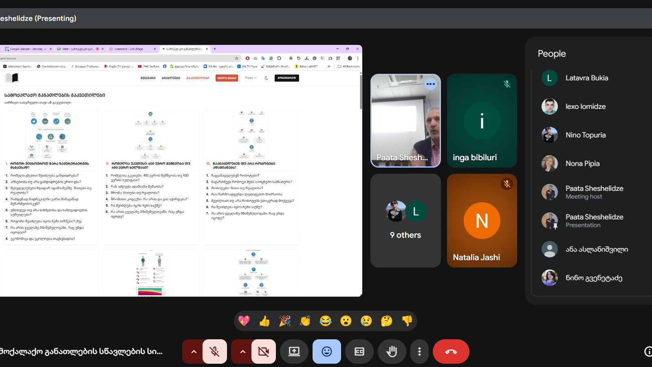This screenshot has width=652, height=367.
Task: Select Nino Topuria in People list
Action: click(585, 135)
